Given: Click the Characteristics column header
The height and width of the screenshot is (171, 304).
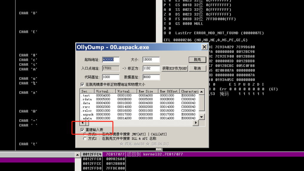Looking at the screenshot, I should click(189, 91).
